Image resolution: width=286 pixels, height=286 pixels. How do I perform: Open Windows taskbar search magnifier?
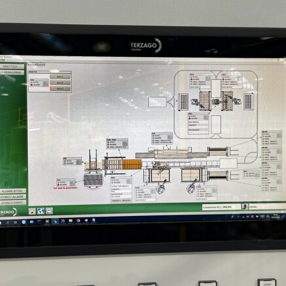(x=8, y=223)
